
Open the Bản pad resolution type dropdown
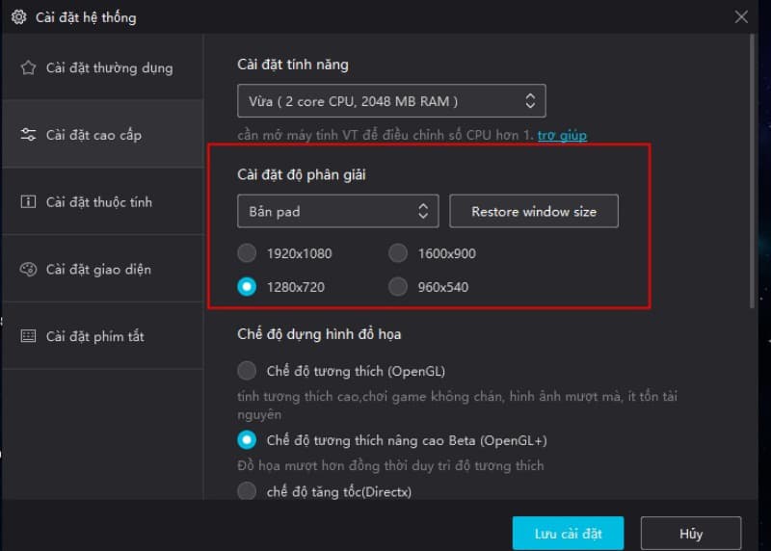(338, 211)
